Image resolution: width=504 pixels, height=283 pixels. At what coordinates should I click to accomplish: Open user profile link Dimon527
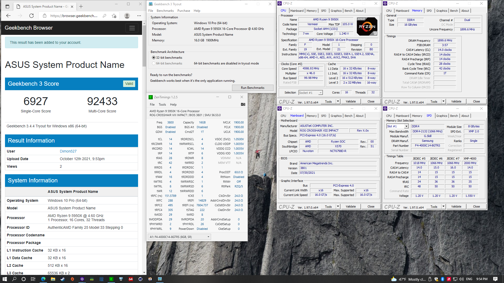68,151
